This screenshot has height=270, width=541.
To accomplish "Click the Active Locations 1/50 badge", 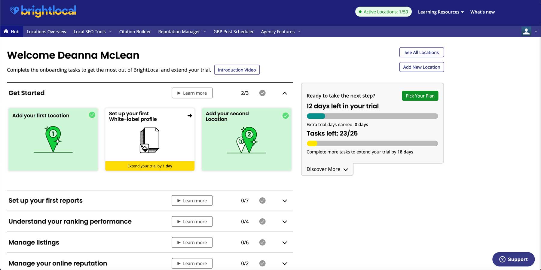I will 383,12.
